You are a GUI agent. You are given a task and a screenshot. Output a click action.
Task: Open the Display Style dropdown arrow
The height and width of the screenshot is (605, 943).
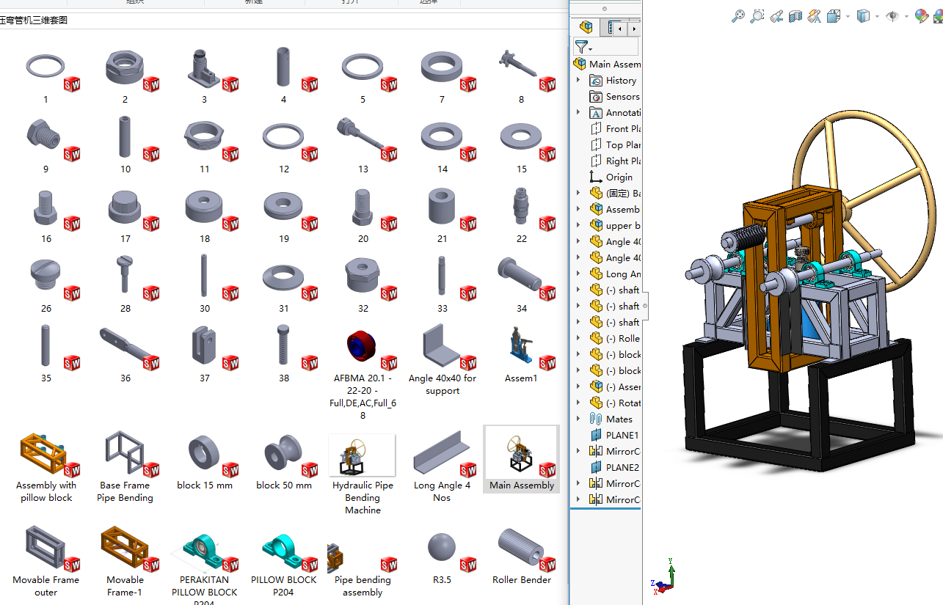878,16
